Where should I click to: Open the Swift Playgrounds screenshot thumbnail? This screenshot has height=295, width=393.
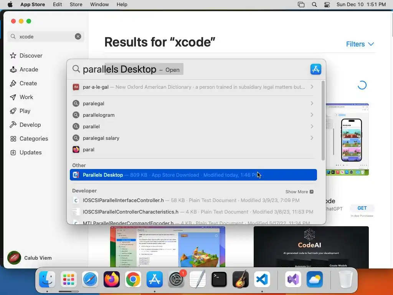(167, 247)
